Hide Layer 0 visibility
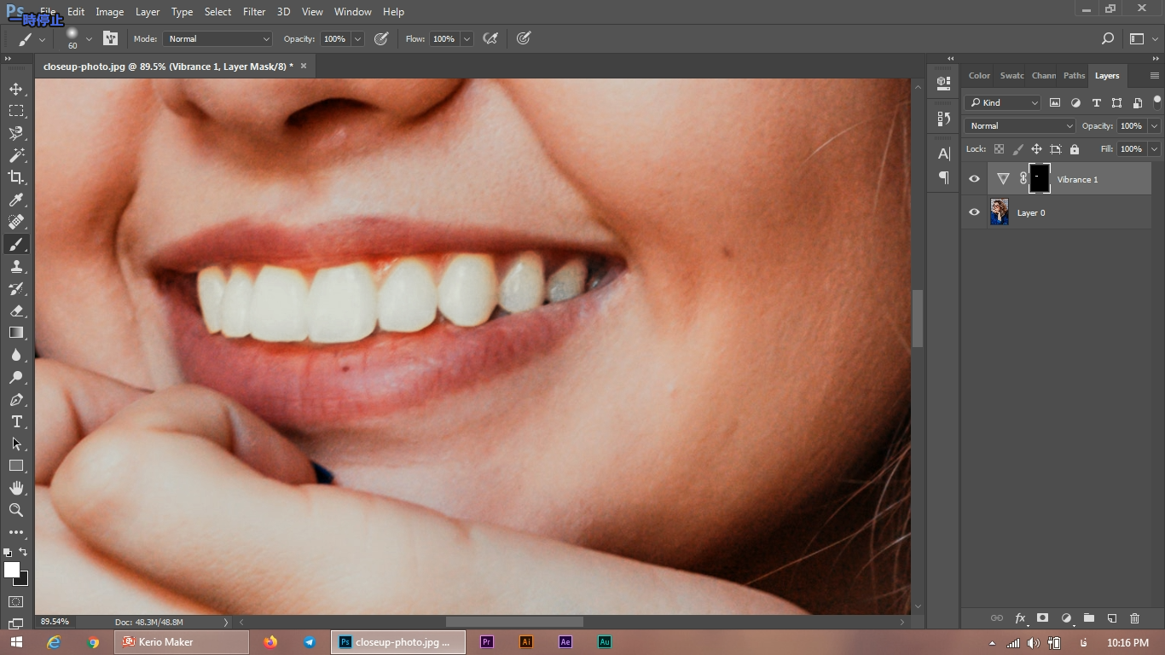The width and height of the screenshot is (1165, 655). pos(974,212)
